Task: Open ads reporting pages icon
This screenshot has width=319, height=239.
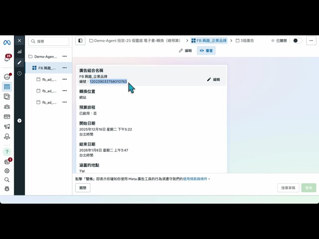Action: (7, 97)
